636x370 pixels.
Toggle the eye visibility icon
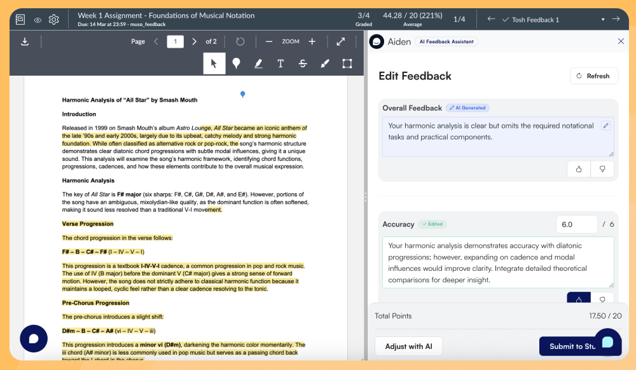pyautogui.click(x=38, y=20)
